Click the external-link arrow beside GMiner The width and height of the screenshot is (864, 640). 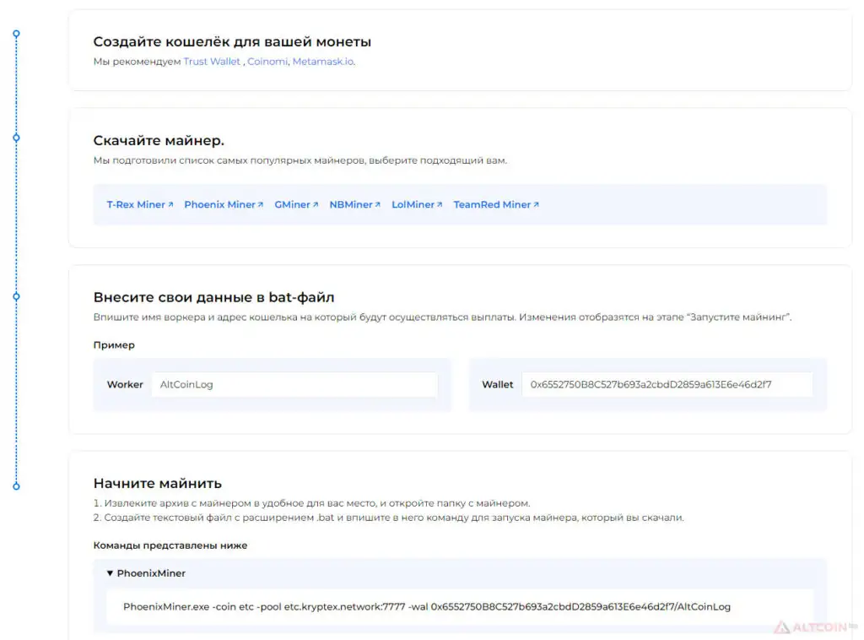click(316, 204)
